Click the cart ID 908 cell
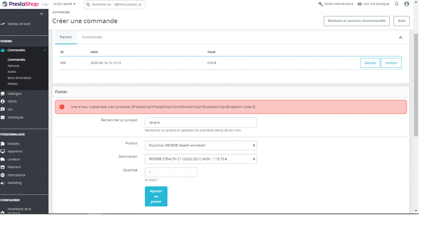The height and width of the screenshot is (237, 422). coord(63,63)
